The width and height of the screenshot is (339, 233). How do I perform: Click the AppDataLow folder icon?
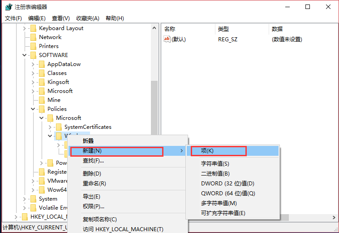[42, 64]
